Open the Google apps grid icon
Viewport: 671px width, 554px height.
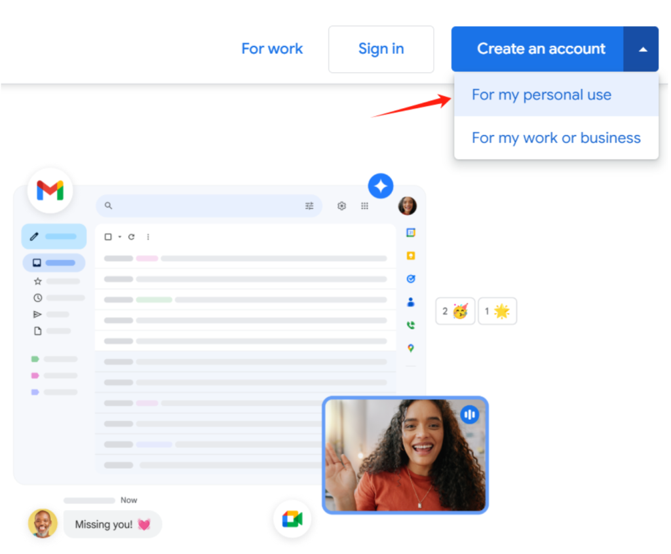click(365, 206)
